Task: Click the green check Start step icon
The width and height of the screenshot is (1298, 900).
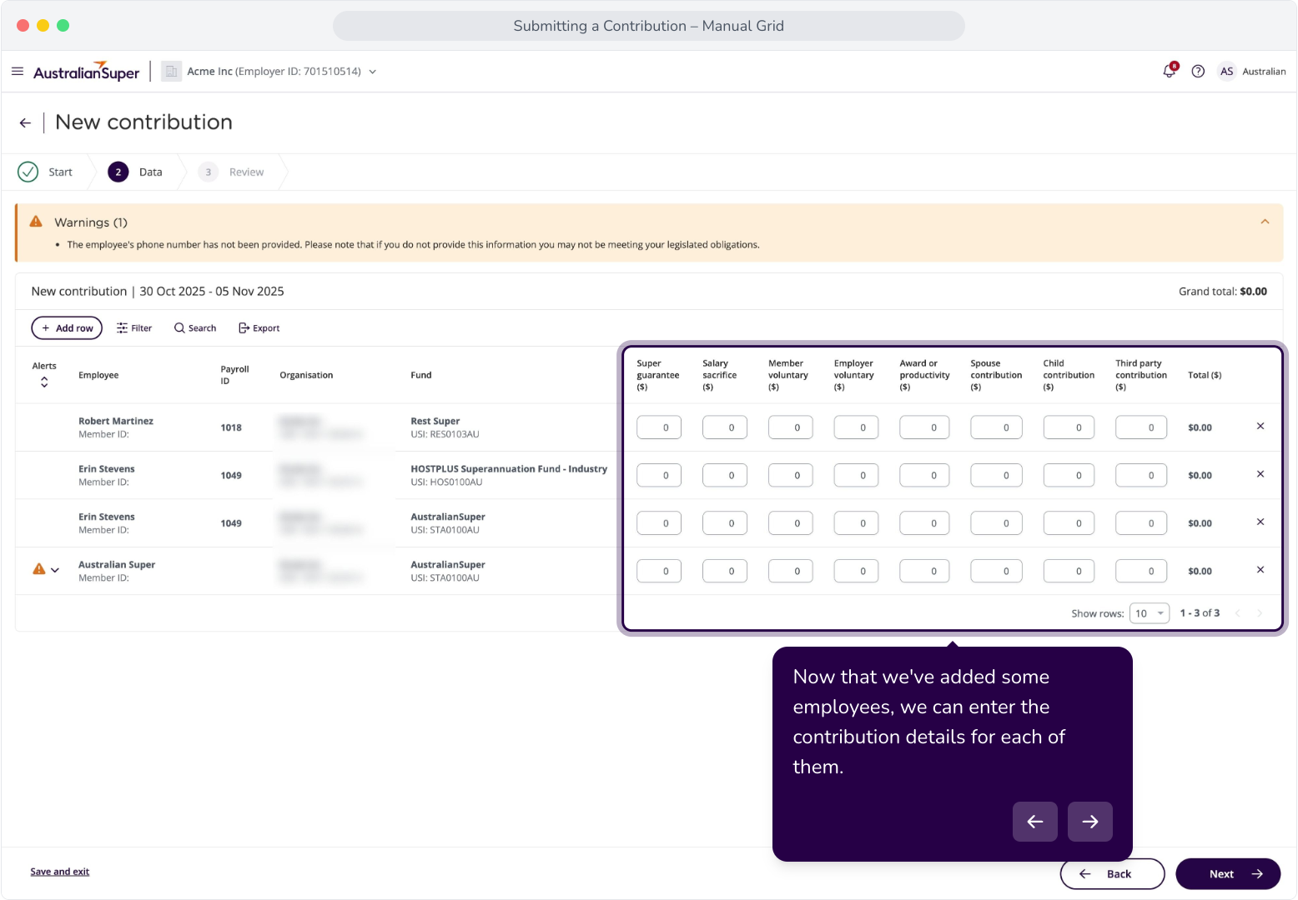Action: click(28, 172)
